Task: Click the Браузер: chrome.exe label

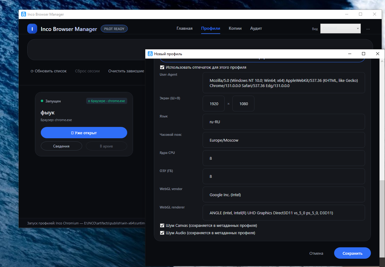Action: point(56,120)
